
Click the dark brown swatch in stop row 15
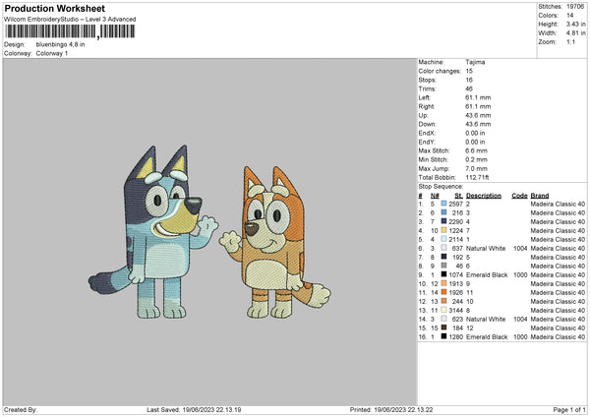[443, 328]
